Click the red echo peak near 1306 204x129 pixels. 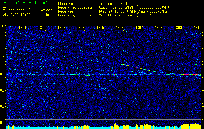coord(116,75)
